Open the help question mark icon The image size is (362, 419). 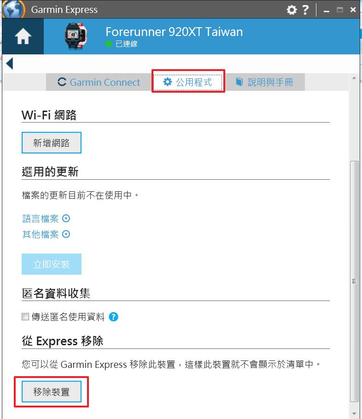point(306,10)
